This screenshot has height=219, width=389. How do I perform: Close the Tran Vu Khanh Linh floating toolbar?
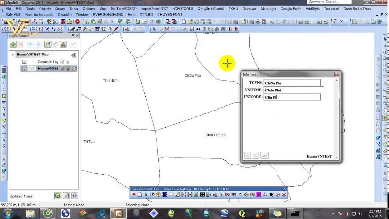pyautogui.click(x=285, y=189)
